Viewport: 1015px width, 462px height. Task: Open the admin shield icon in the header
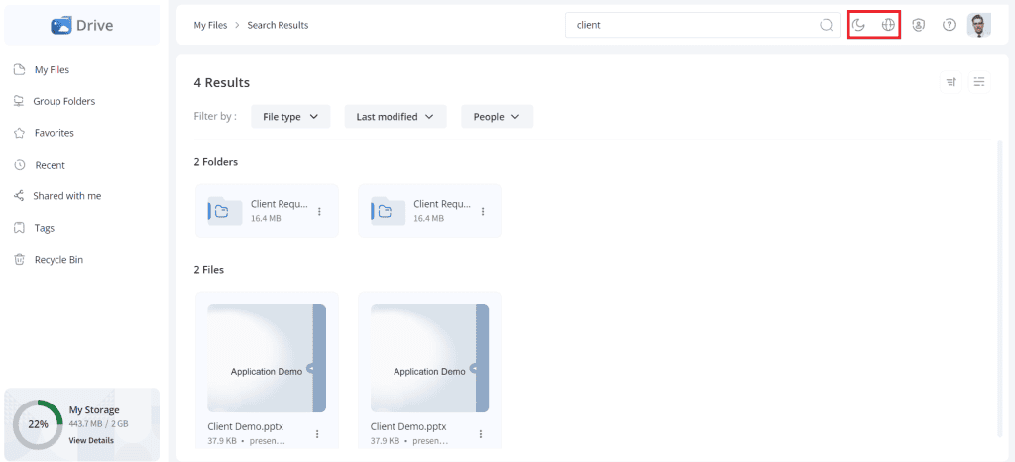[918, 25]
